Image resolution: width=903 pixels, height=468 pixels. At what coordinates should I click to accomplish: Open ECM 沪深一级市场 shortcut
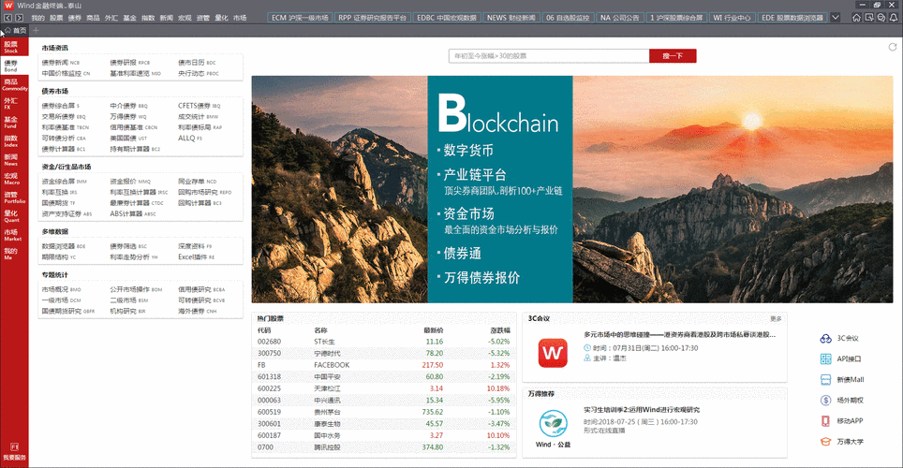pyautogui.click(x=300, y=18)
